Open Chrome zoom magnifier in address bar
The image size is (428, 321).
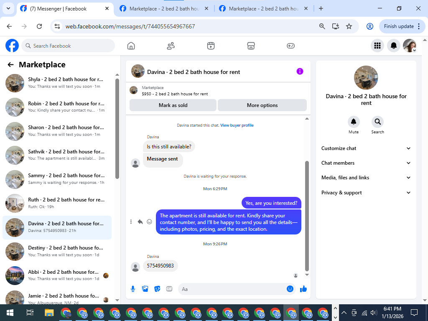click(322, 26)
